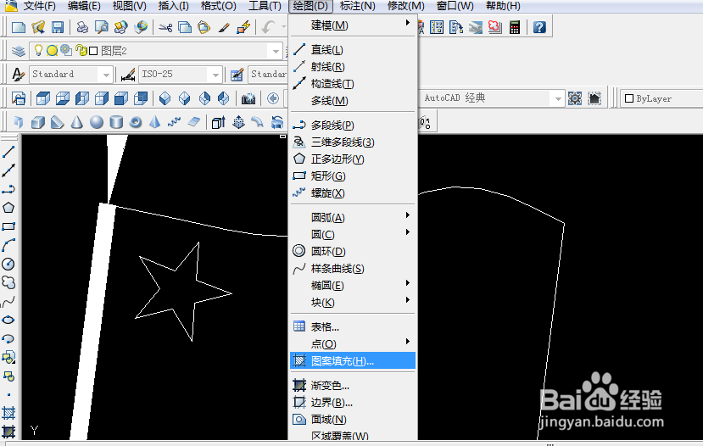This screenshot has width=703, height=446.
Task: Expand the 点(O) submenu
Action: coord(353,343)
